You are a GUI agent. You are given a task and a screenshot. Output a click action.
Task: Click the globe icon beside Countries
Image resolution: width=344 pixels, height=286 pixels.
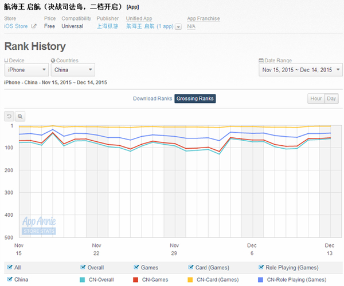point(53,61)
